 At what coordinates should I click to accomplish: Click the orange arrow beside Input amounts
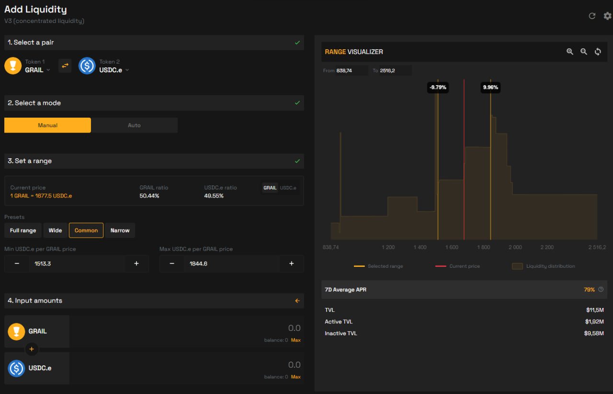click(x=297, y=301)
